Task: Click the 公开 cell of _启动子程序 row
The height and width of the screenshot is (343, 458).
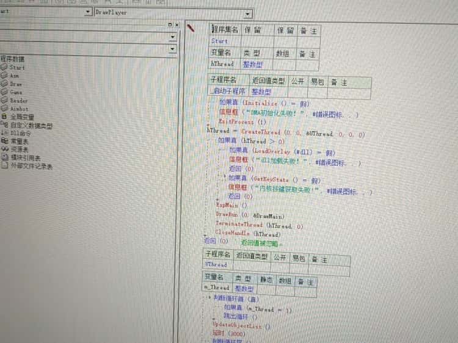Action: (297, 93)
